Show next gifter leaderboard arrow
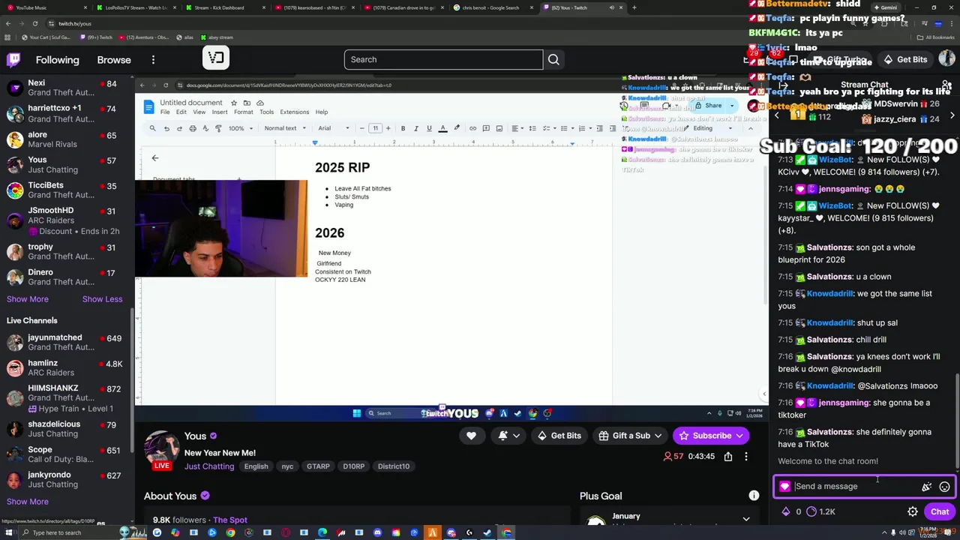Screen dimensions: 960x540 952,115
